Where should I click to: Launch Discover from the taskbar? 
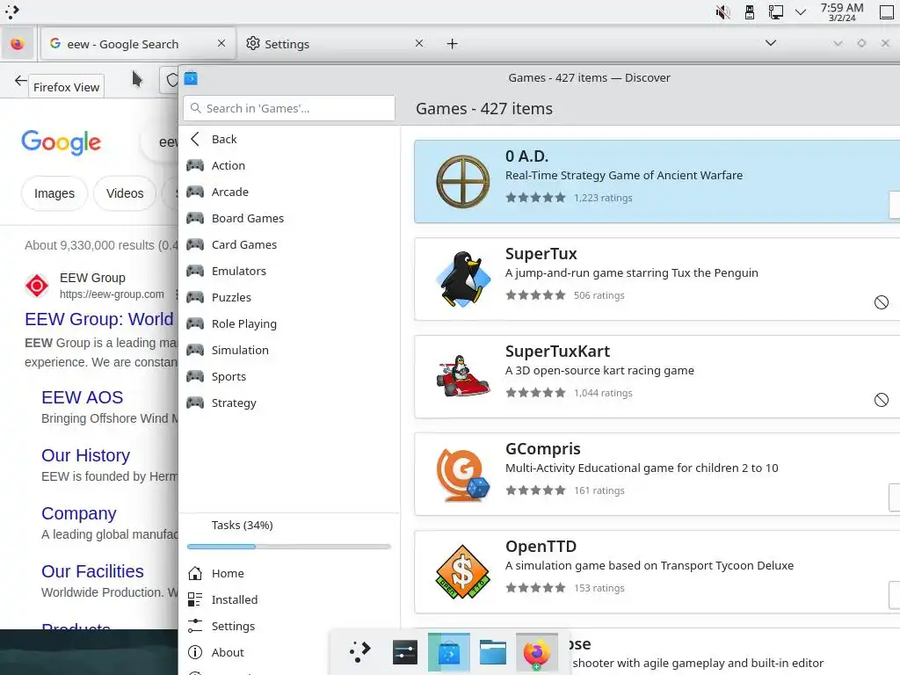click(449, 653)
